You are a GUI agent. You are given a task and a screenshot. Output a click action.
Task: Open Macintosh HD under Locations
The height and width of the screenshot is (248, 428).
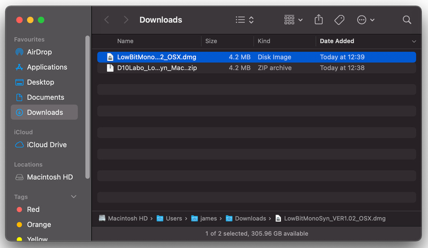tap(44, 177)
